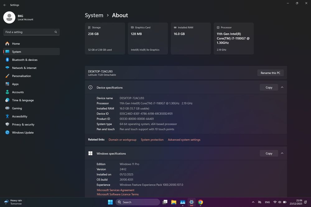This screenshot has height=207, width=311.
Task: Open the Windows Start button
Action: (x=110, y=202)
